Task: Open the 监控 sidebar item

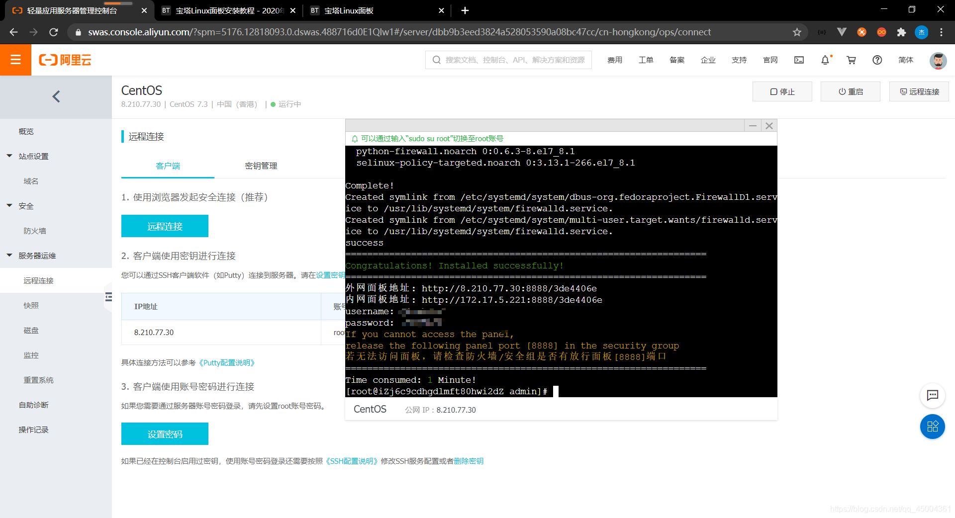Action: (31, 355)
